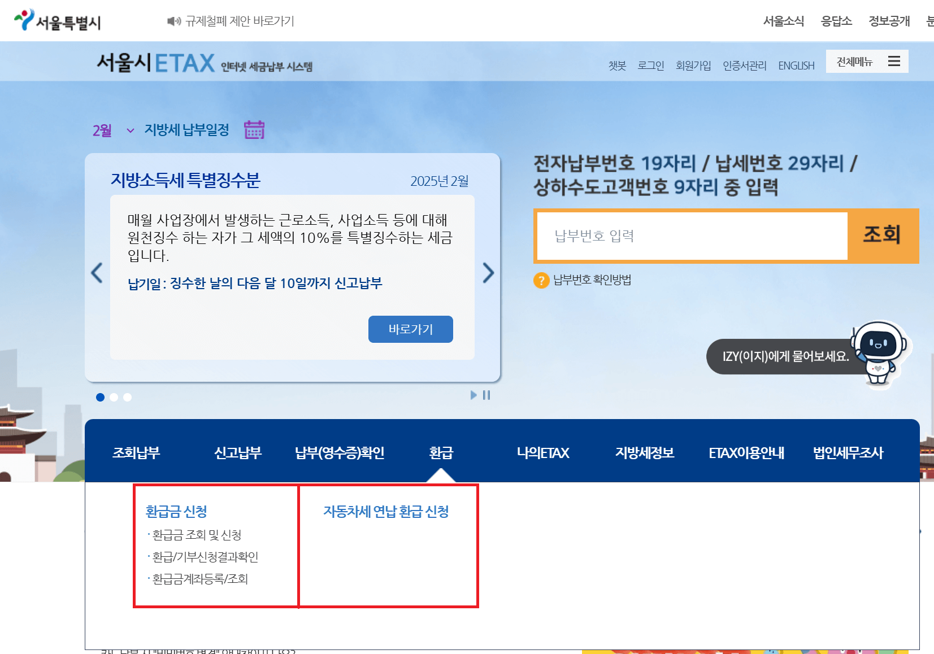Select the second carousel dot
Image resolution: width=934 pixels, height=654 pixels.
click(114, 397)
